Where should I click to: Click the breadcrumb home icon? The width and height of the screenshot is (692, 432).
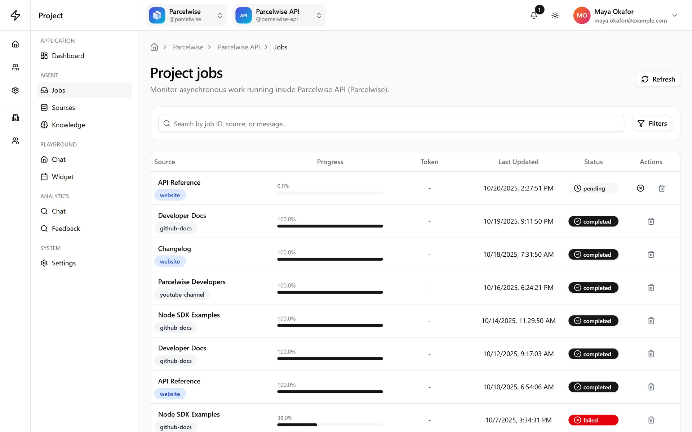pos(154,47)
